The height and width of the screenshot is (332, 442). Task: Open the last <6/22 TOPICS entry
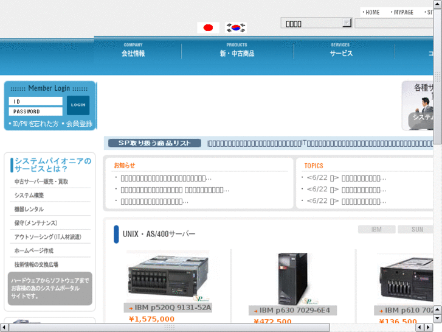click(x=347, y=201)
